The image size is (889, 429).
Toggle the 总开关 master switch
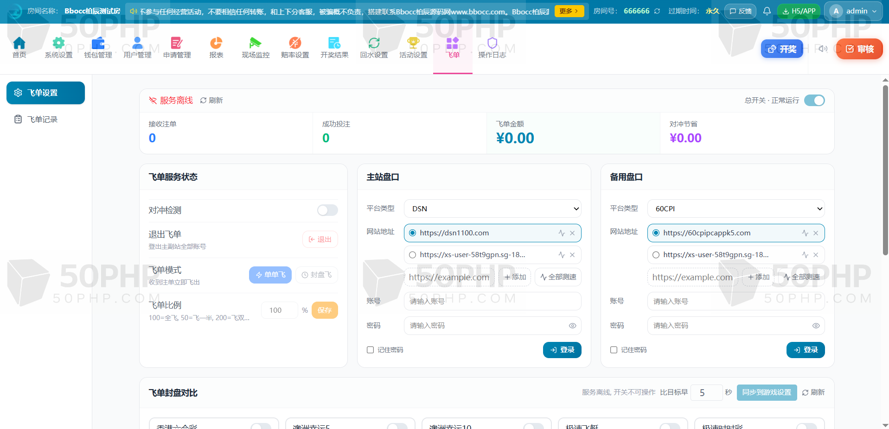coord(814,101)
